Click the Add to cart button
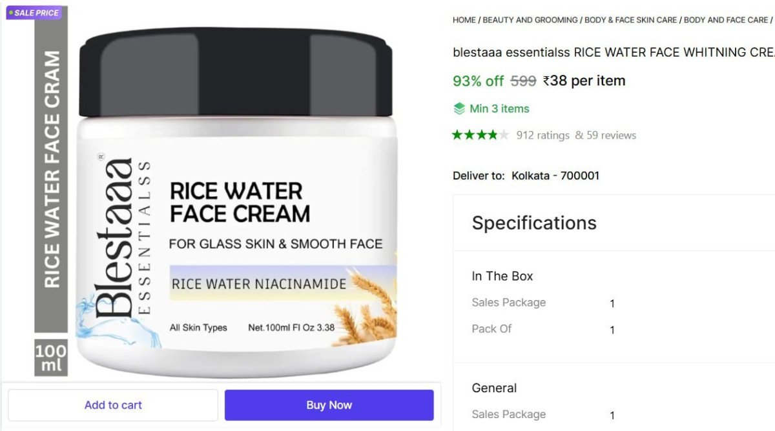775x431 pixels. click(113, 405)
